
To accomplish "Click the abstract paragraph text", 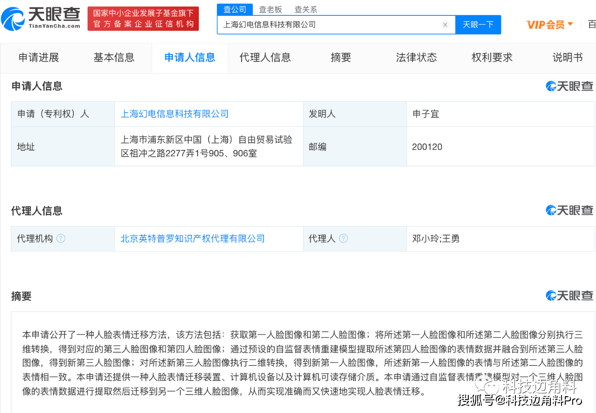I will coord(303,363).
